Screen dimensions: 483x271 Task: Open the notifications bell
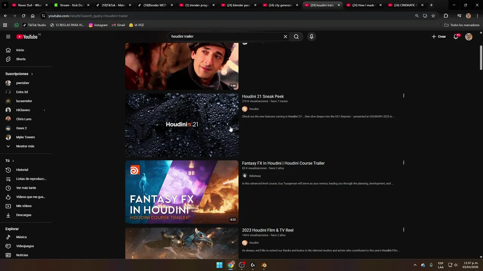coord(456,37)
